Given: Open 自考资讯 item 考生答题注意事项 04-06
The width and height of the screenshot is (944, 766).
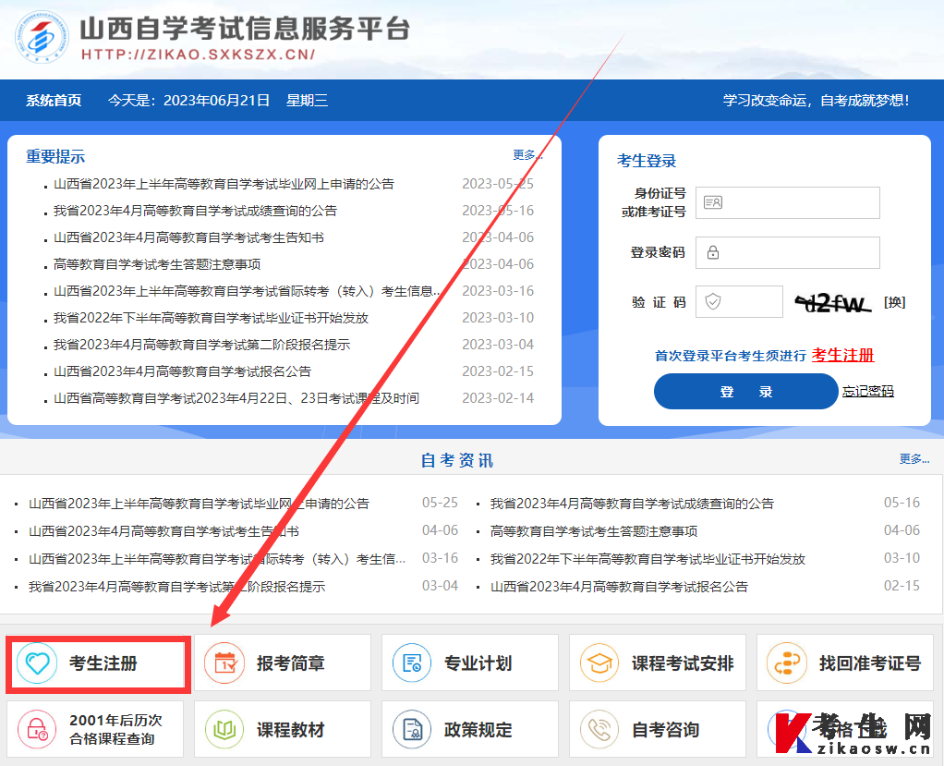Looking at the screenshot, I should tap(594, 531).
